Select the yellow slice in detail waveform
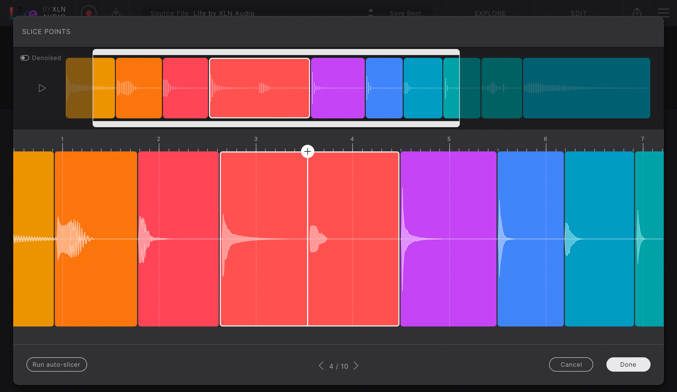The width and height of the screenshot is (677, 392). tap(33, 239)
